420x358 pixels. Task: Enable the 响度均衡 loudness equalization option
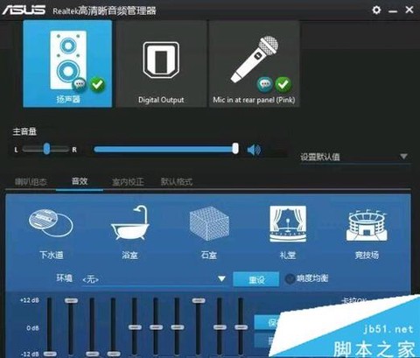pos(290,279)
